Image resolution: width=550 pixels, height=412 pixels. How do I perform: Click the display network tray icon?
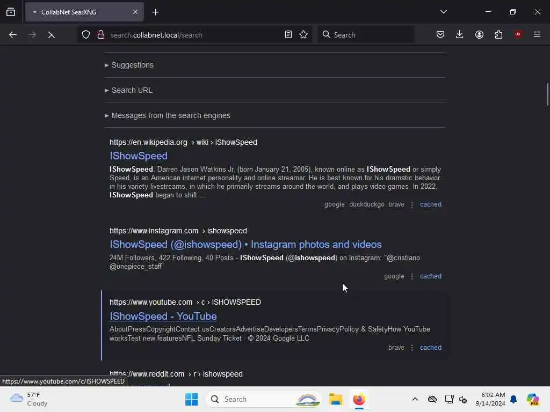tap(449, 399)
